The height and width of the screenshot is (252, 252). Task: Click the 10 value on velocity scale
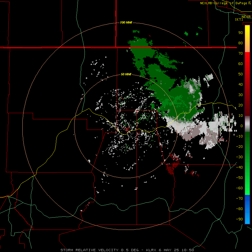(x=241, y=116)
